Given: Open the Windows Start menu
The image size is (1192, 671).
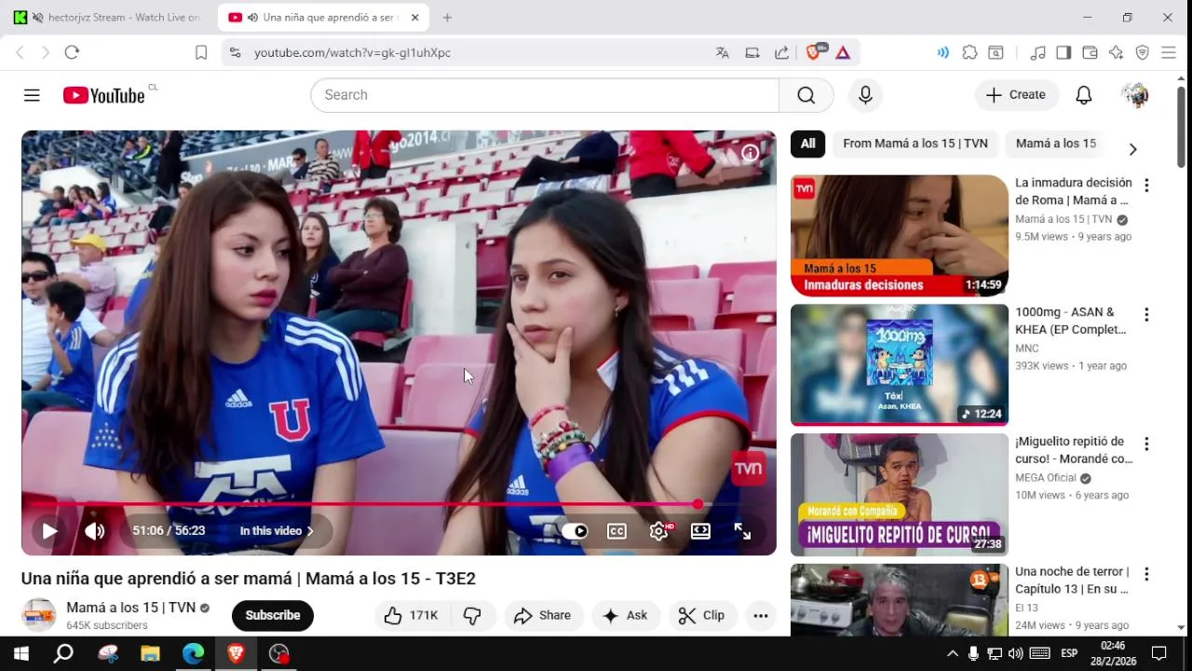Looking at the screenshot, I should 20,653.
